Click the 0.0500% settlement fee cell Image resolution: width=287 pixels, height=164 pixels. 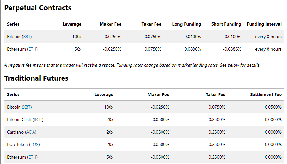pos(273,107)
